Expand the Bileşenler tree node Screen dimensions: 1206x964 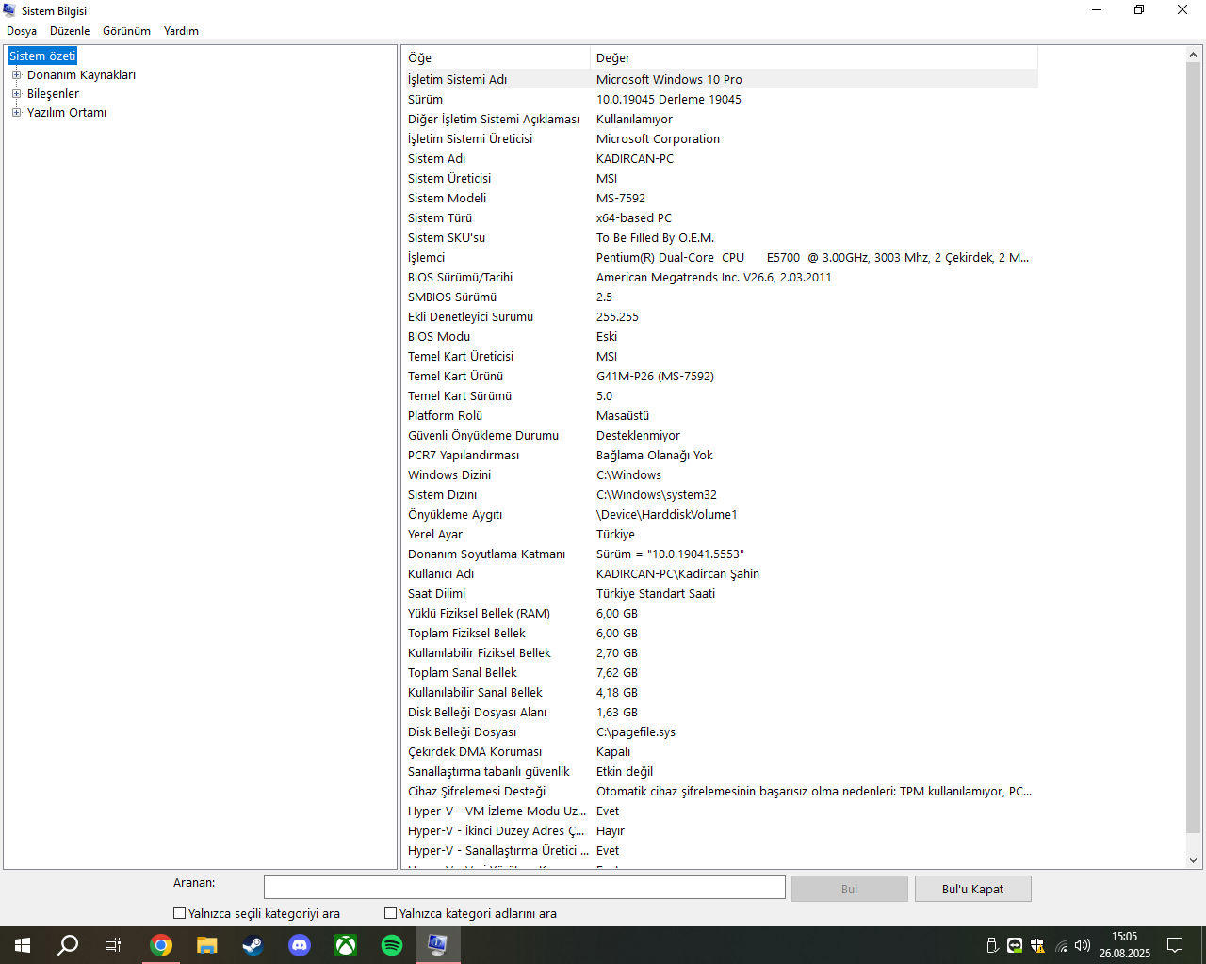(x=16, y=94)
